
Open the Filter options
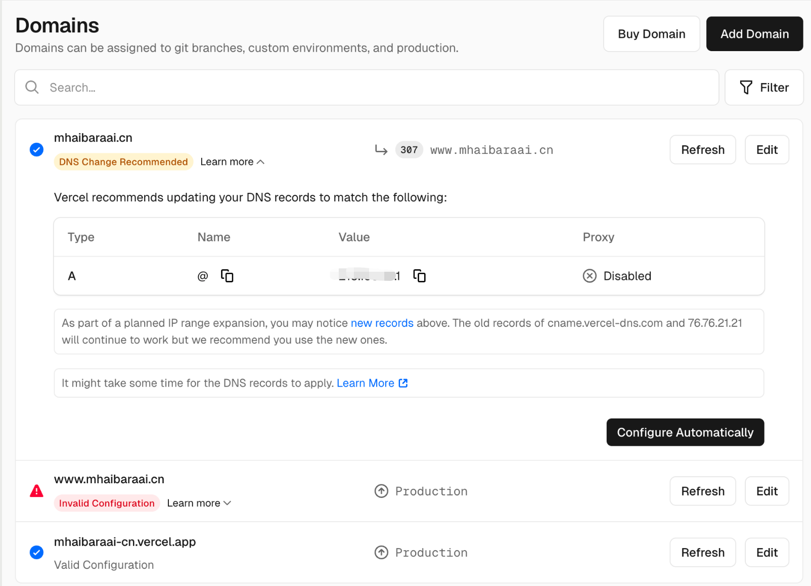pos(763,88)
